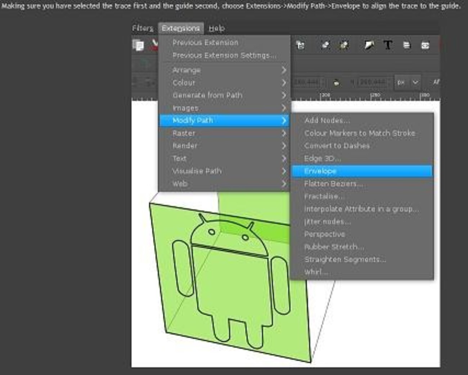Open the Help menu
468x375 pixels.
point(217,28)
